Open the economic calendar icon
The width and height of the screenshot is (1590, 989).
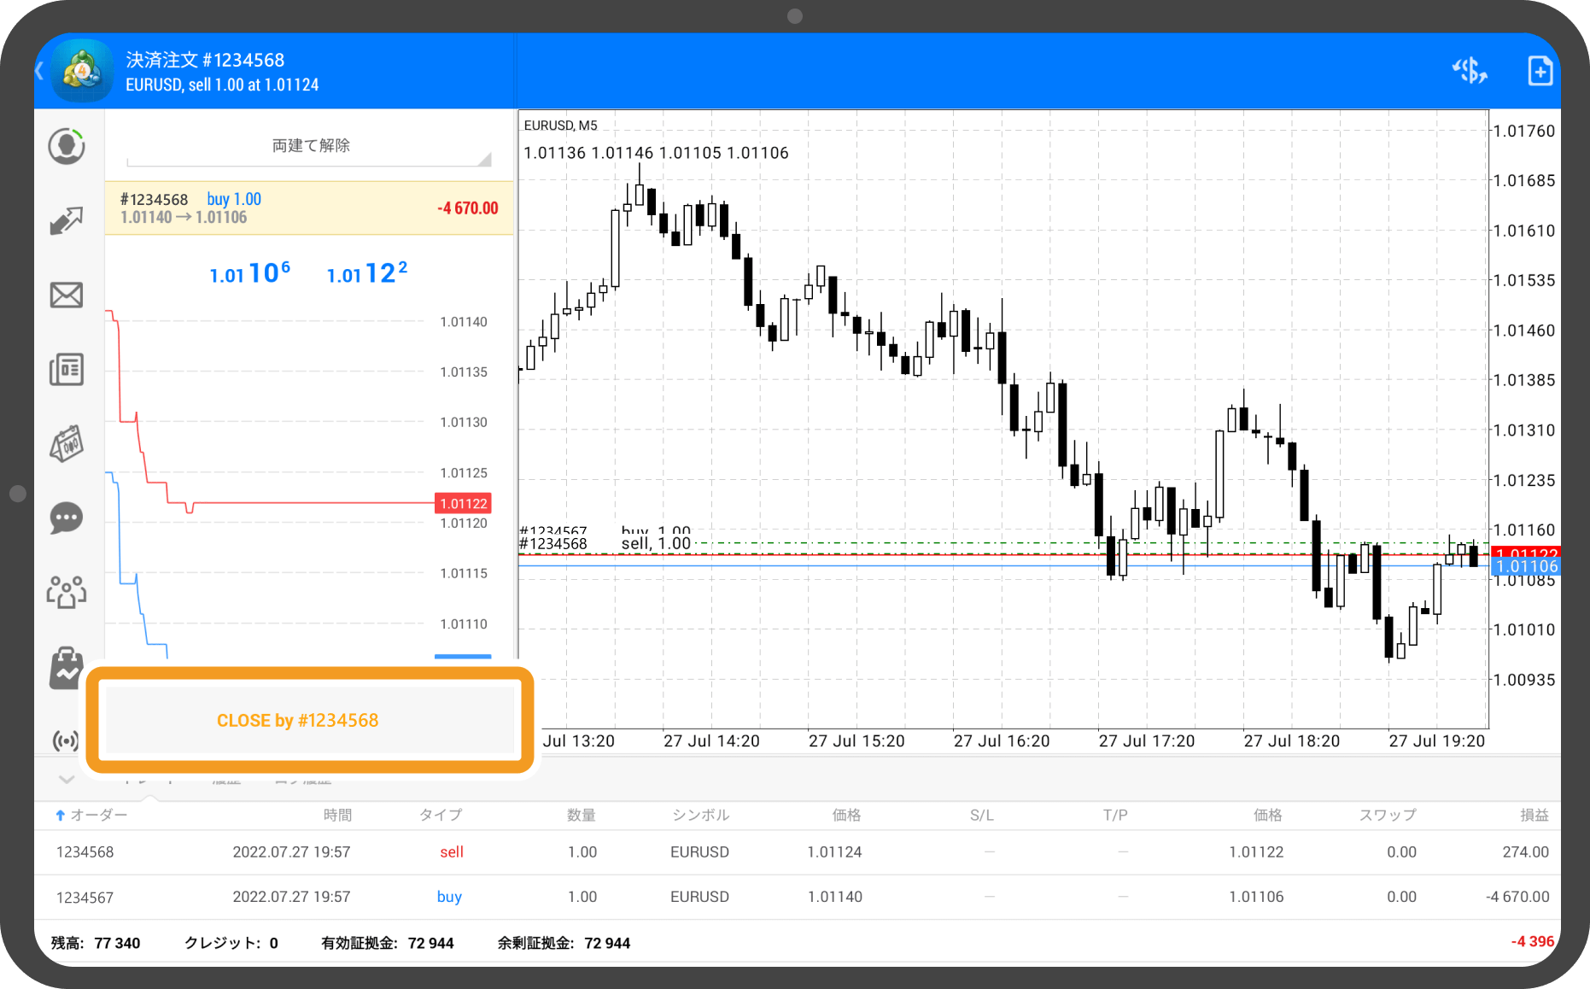pos(67,444)
